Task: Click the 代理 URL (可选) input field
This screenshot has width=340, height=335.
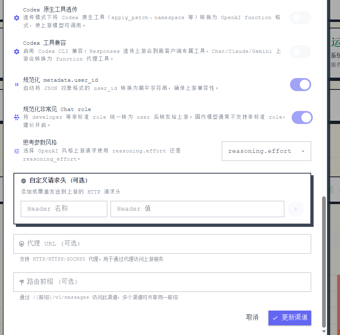Action: [x=162, y=244]
